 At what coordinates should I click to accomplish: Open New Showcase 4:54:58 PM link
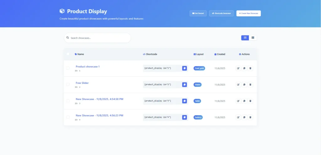coord(99,99)
